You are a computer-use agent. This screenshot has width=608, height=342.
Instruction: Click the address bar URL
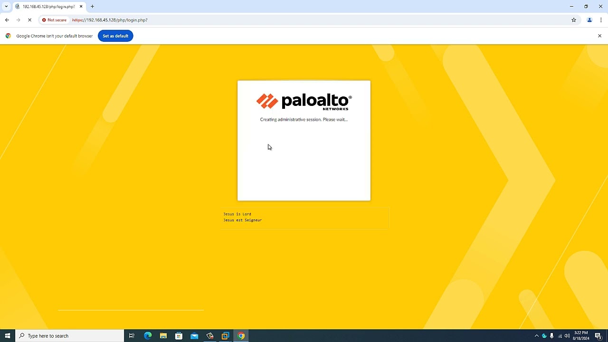(110, 20)
